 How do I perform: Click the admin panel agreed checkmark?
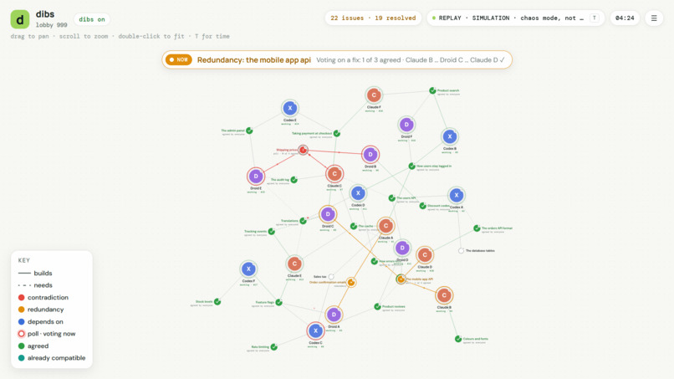[x=249, y=131]
